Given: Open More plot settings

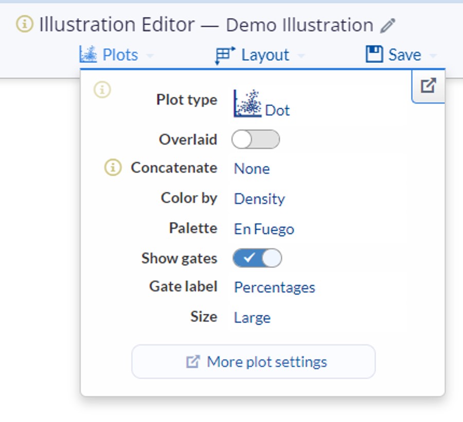Looking at the screenshot, I should (x=254, y=362).
